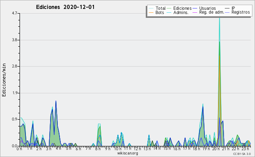Click the '12 h' x-axis label
Image resolution: width=255 pixels, height=157 pixels.
[138, 149]
